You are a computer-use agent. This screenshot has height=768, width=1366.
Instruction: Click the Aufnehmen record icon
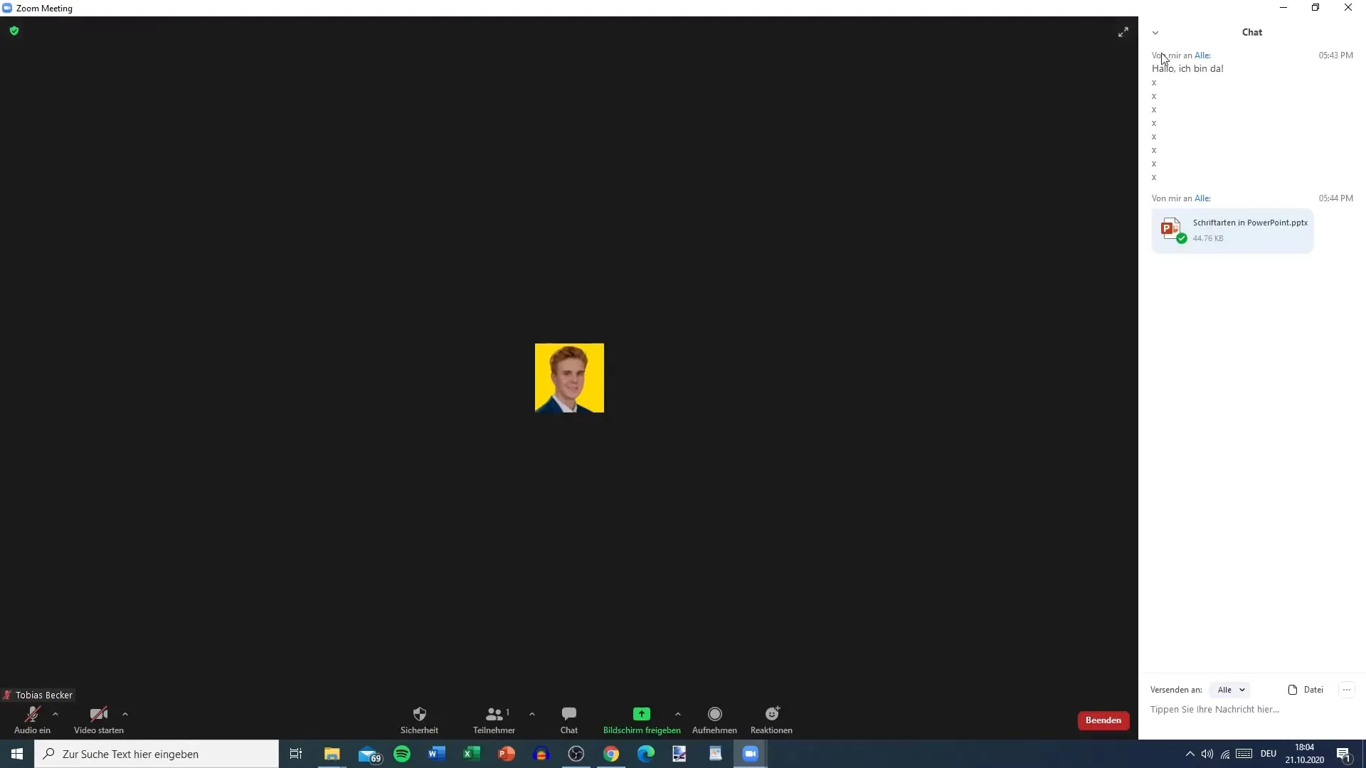coord(714,714)
